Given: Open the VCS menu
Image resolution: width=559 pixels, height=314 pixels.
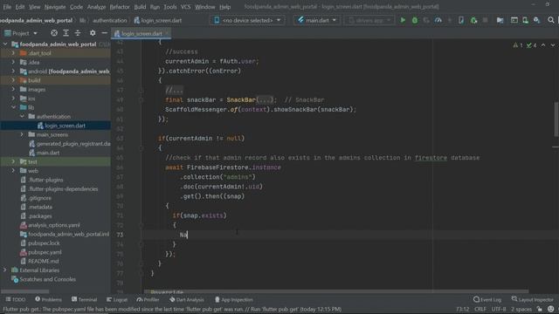Looking at the screenshot, I should 185,7.
